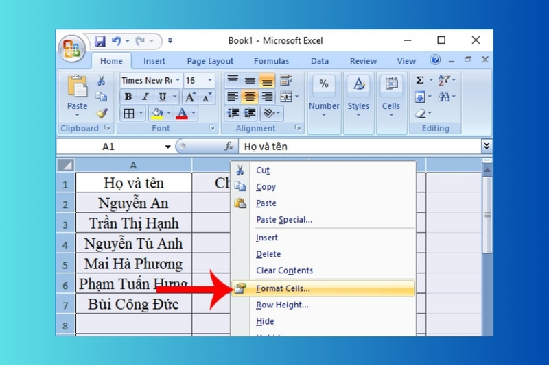This screenshot has width=549, height=365.
Task: Choose Clear Contents in context menu
Action: click(x=323, y=270)
